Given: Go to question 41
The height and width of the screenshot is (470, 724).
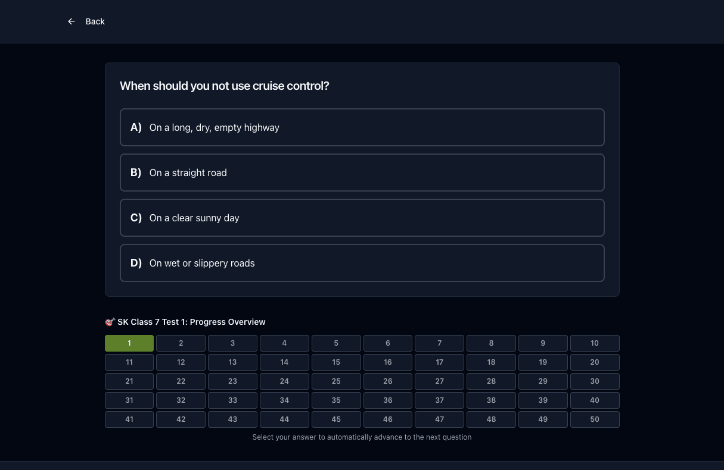Looking at the screenshot, I should click(129, 419).
